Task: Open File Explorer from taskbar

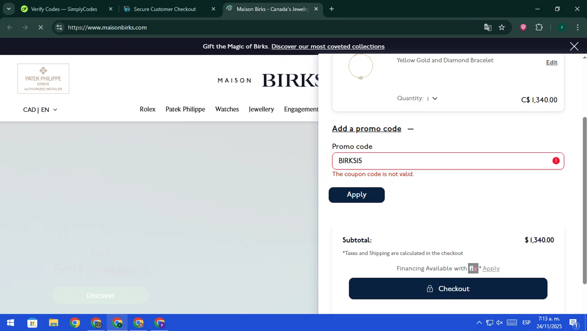Action: [x=54, y=323]
